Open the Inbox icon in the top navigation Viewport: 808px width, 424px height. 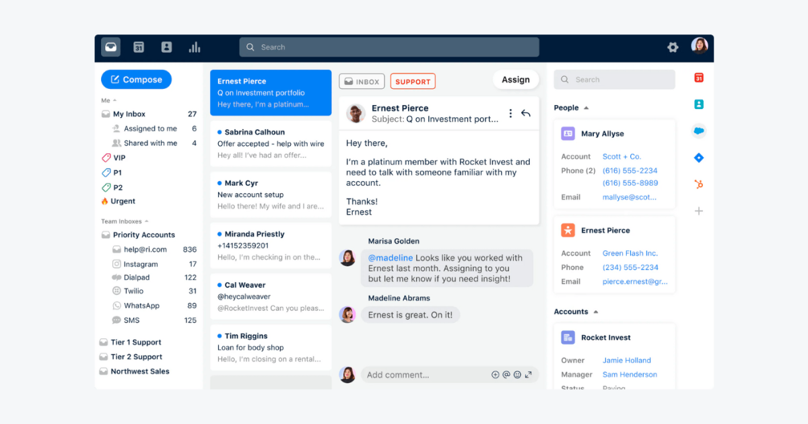click(x=110, y=47)
